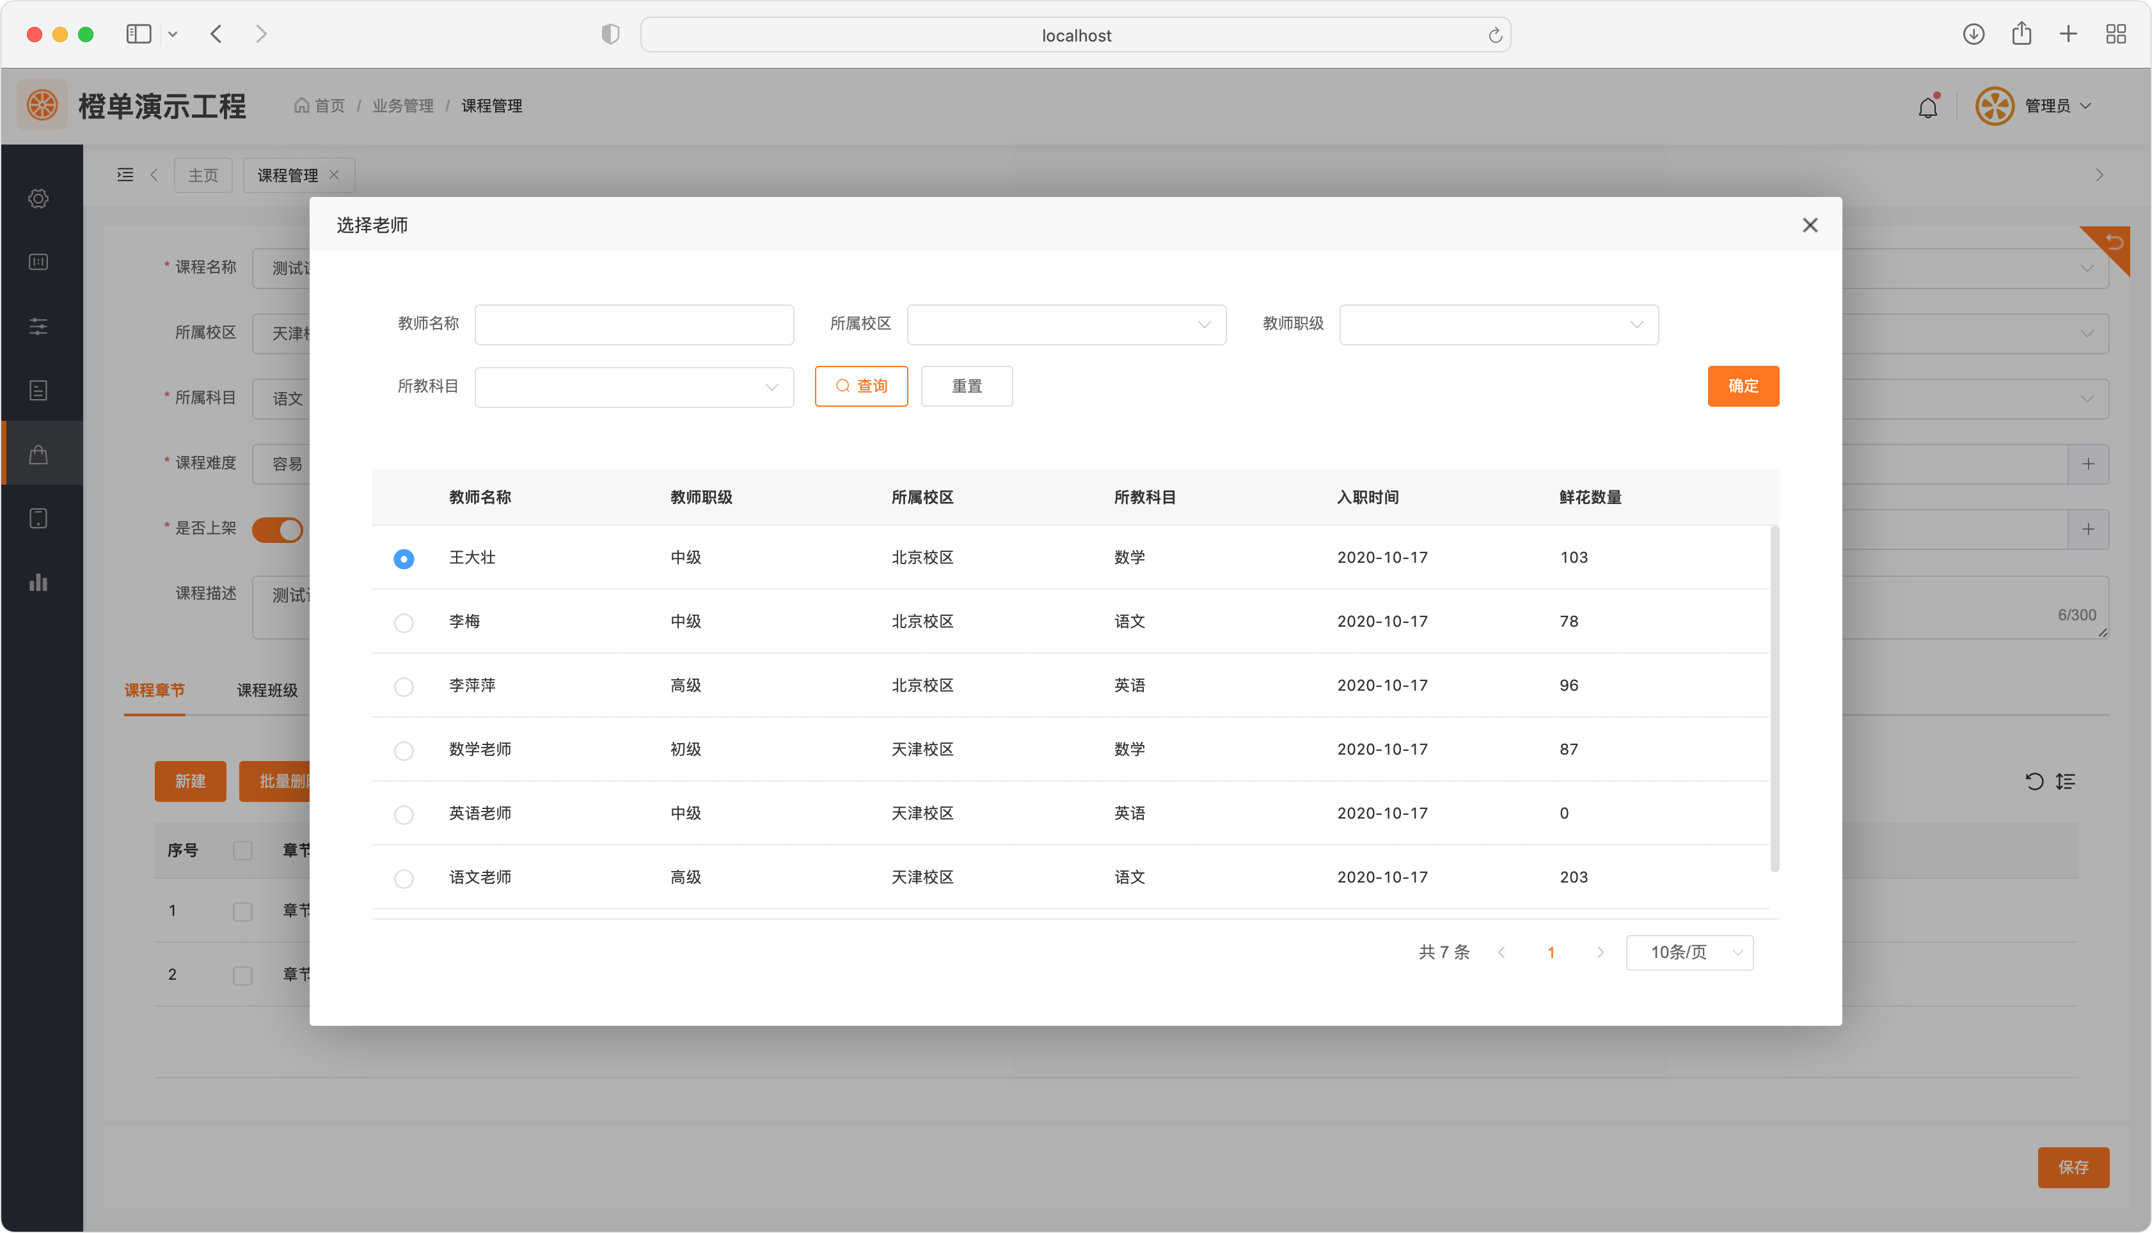
Task: Open the mobile device sidebar icon
Action: pos(38,518)
